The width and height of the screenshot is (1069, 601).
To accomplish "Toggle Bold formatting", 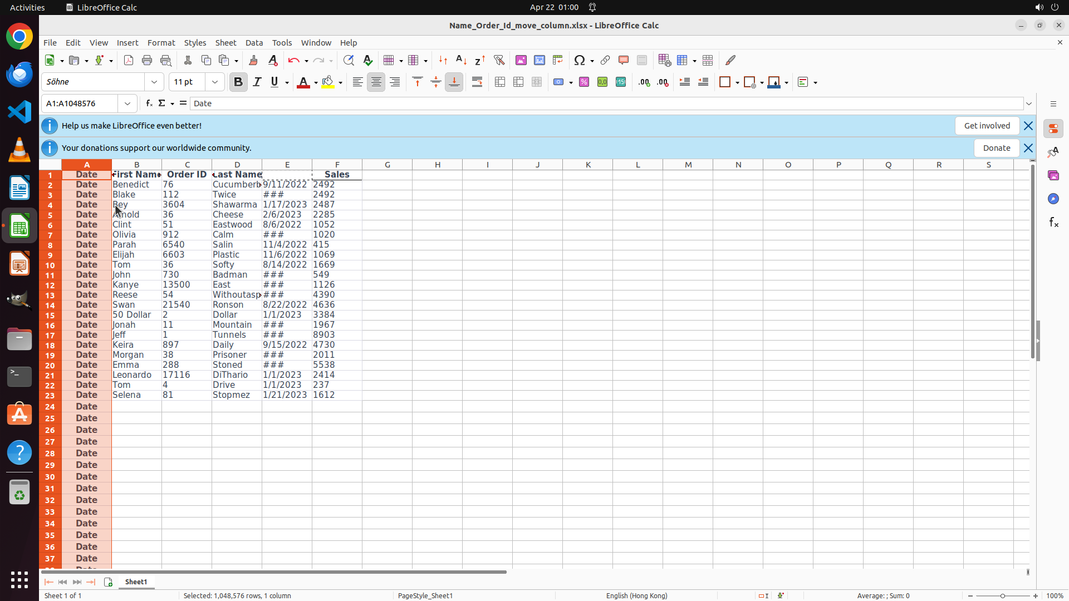I will pos(238,82).
